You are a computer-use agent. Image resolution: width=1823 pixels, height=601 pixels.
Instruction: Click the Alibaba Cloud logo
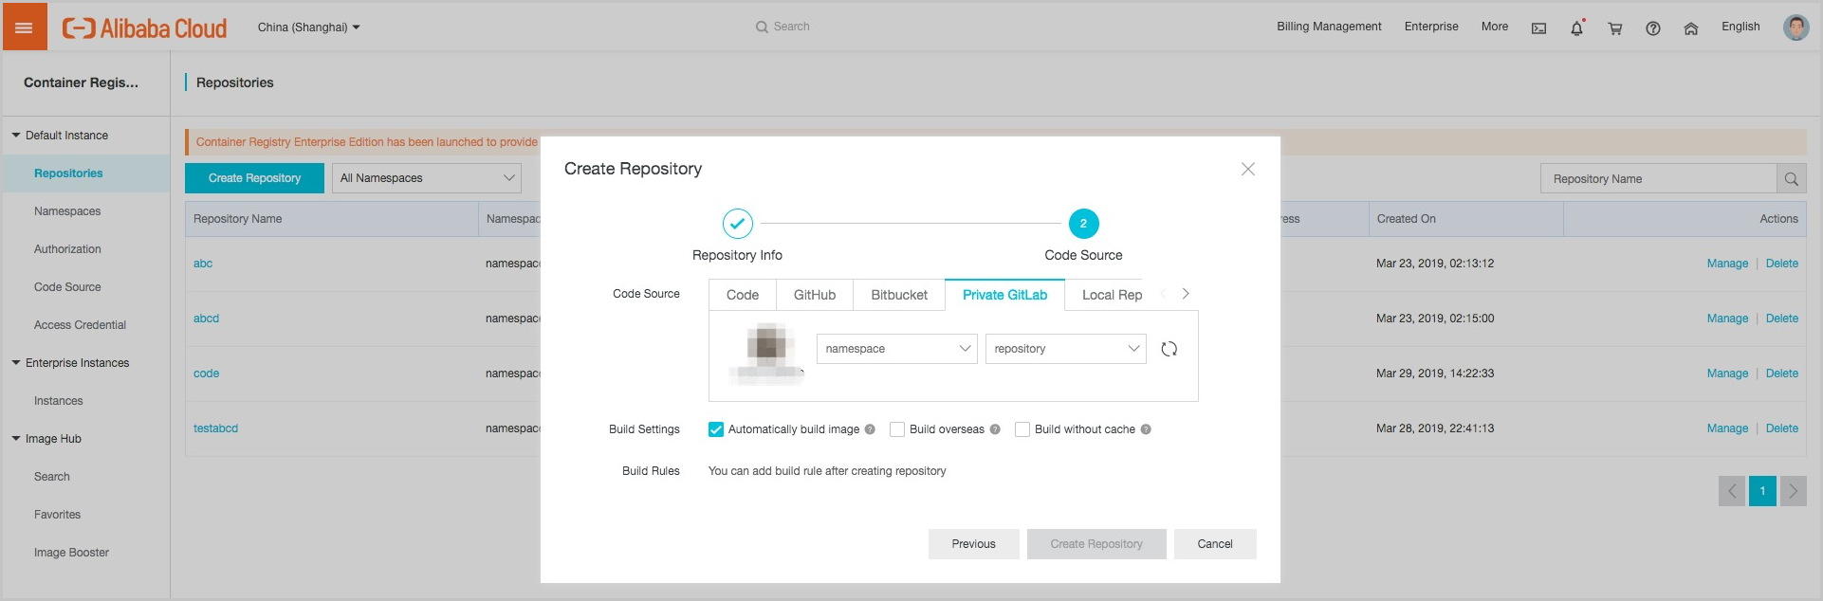(144, 27)
